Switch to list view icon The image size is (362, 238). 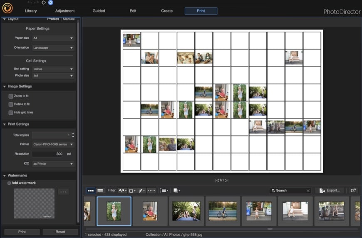(100, 191)
